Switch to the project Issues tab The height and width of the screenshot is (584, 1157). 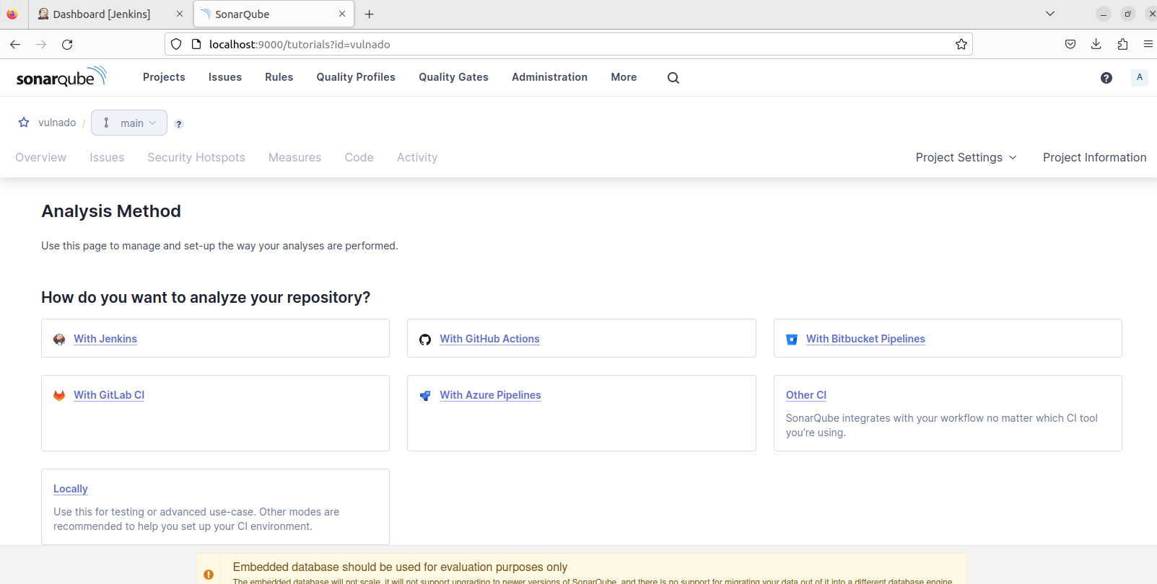click(107, 157)
